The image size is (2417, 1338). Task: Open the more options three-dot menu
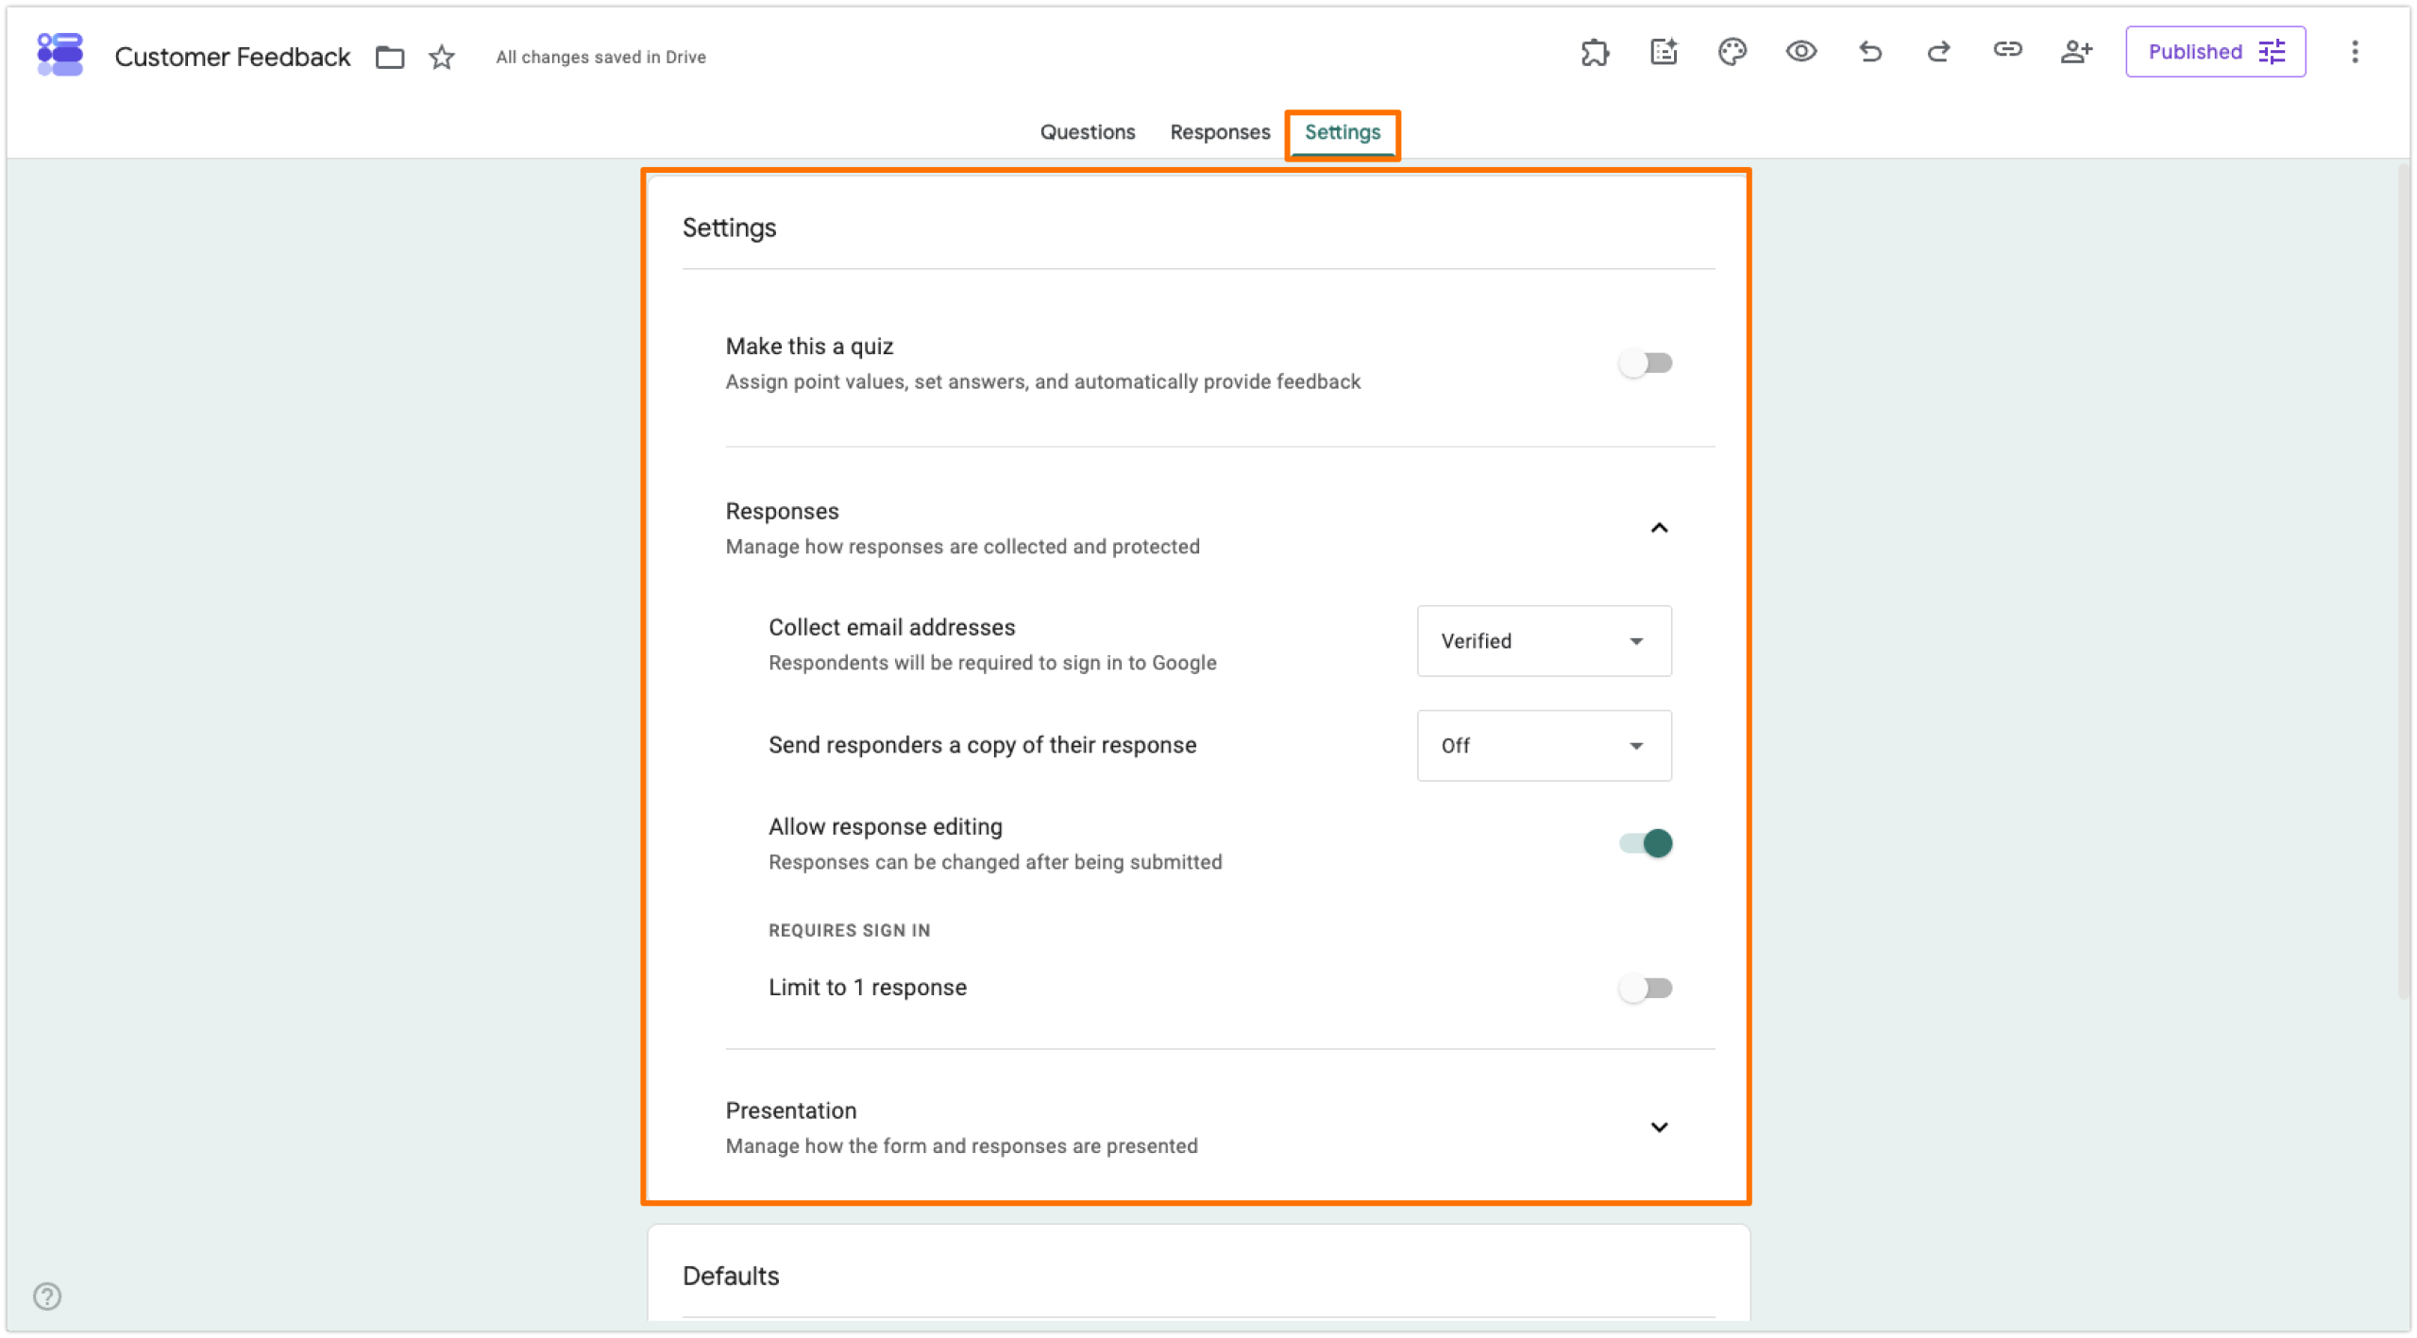tap(2355, 52)
